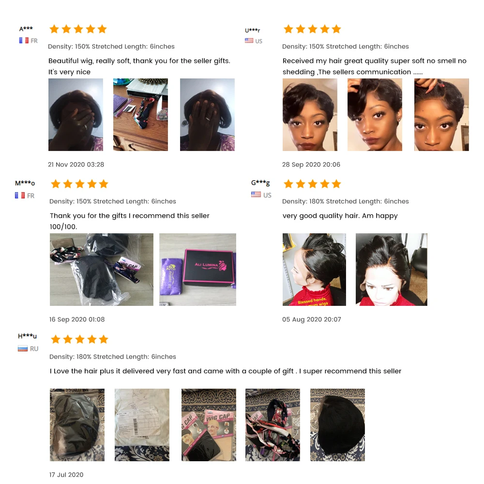Open the seller gifts photo on desk
Viewport: 484px width, 484px height.
140,115
